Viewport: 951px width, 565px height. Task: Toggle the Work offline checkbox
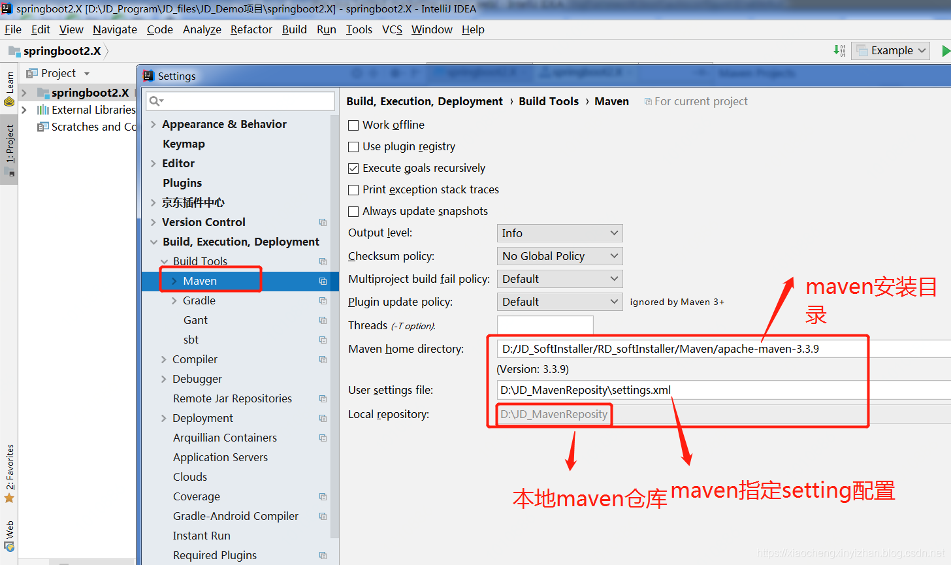[x=353, y=125]
